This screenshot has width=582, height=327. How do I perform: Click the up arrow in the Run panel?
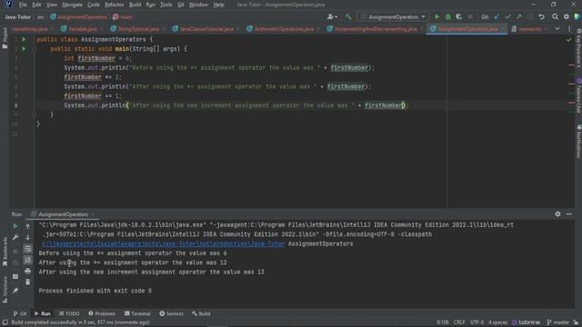click(28, 226)
